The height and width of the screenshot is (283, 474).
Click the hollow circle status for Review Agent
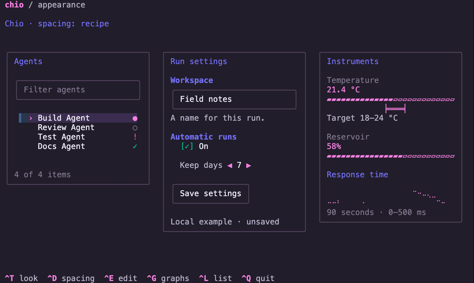(135, 128)
